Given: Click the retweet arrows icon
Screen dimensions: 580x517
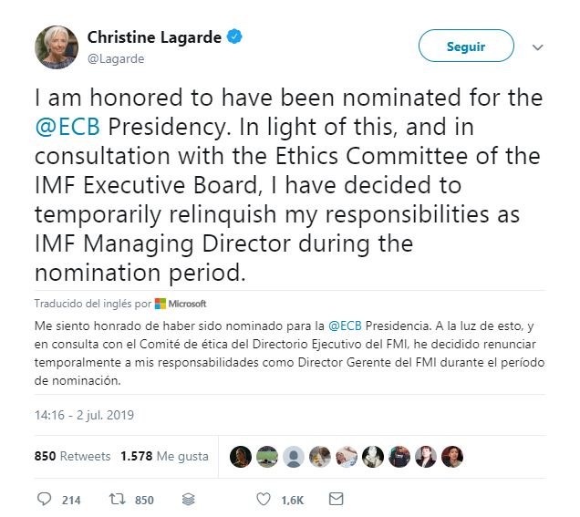Looking at the screenshot, I should click(x=118, y=499).
